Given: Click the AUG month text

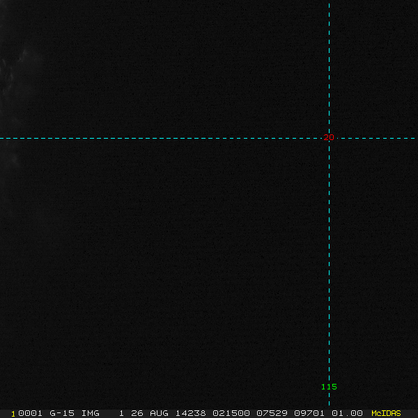Looking at the screenshot, I should (159, 413).
